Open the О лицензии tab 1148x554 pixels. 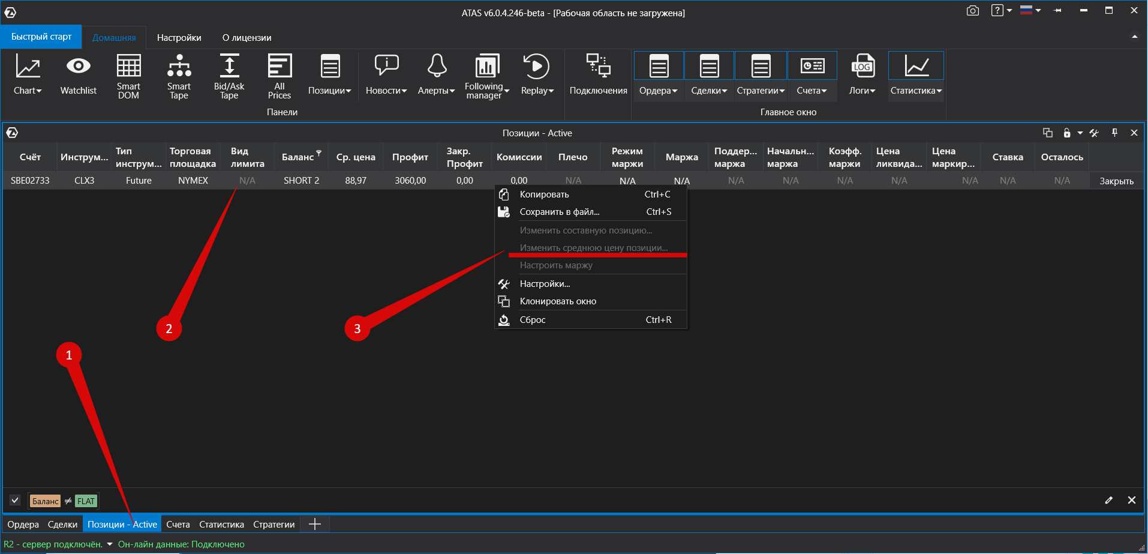(247, 37)
